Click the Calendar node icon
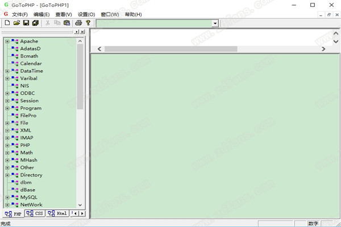The width and height of the screenshot is (341, 227). pos(15,64)
